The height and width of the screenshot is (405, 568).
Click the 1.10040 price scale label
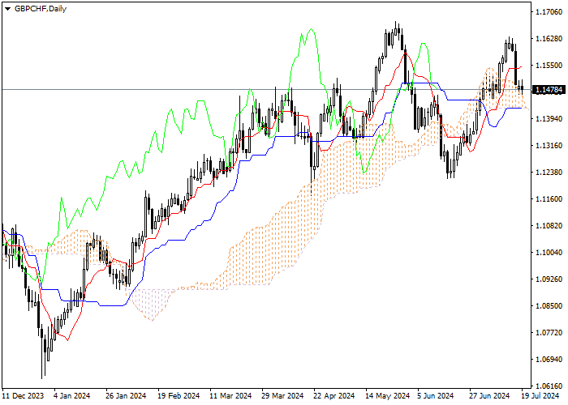click(549, 253)
